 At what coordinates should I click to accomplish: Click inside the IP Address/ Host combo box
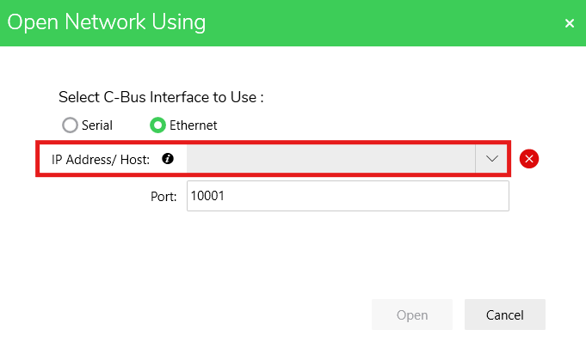(x=331, y=159)
